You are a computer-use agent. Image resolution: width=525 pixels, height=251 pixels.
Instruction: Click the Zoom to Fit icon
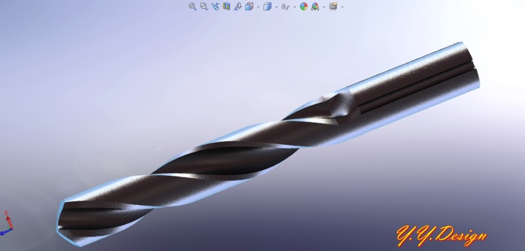192,6
